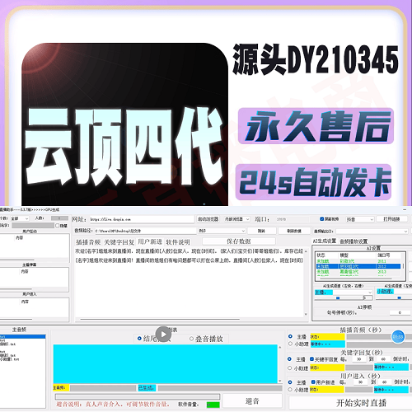Select the model row with port 2011
This screenshot has width=412, height=412.
point(358,261)
